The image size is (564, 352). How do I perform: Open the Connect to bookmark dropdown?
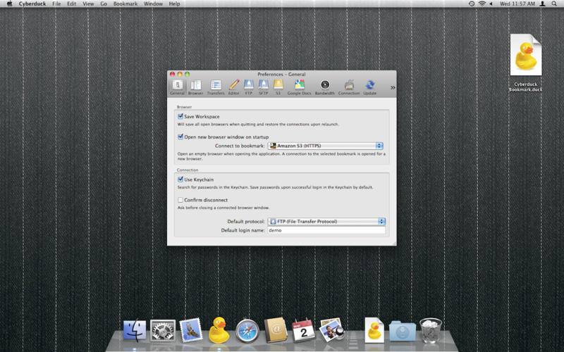point(326,146)
